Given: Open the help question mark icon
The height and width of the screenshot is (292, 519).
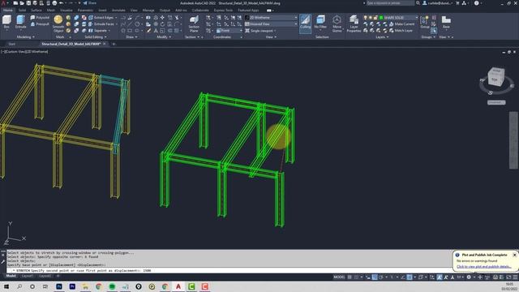Looking at the screenshot, I should [476, 3].
